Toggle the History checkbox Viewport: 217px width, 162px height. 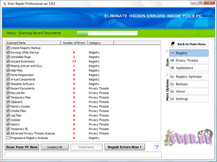pos(8,124)
